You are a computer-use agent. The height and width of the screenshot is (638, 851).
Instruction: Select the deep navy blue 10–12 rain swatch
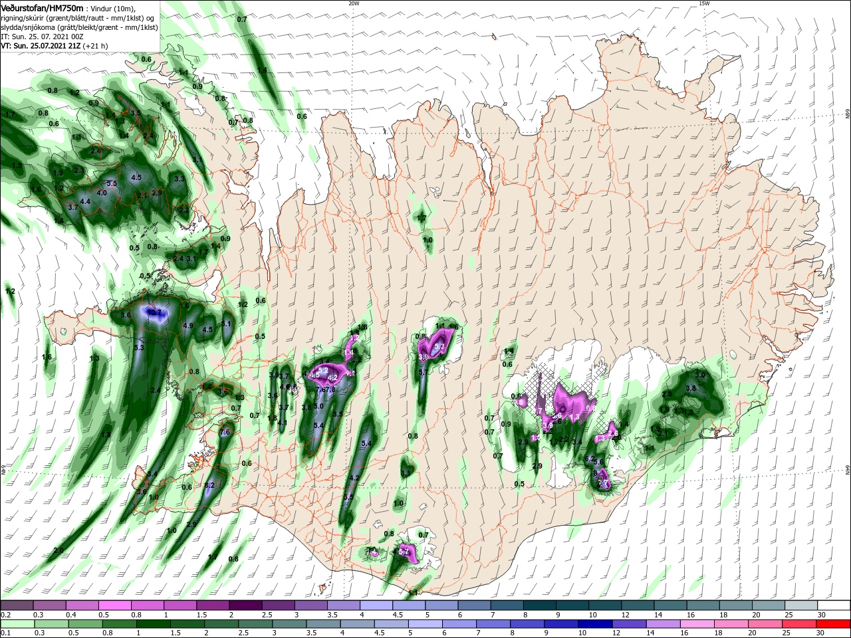click(596, 624)
